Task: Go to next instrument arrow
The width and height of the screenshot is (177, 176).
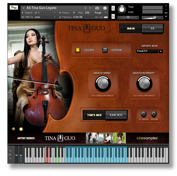Action: pos(90,8)
